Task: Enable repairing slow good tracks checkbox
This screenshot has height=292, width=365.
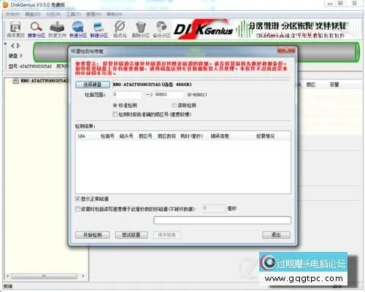Action: [x=77, y=209]
